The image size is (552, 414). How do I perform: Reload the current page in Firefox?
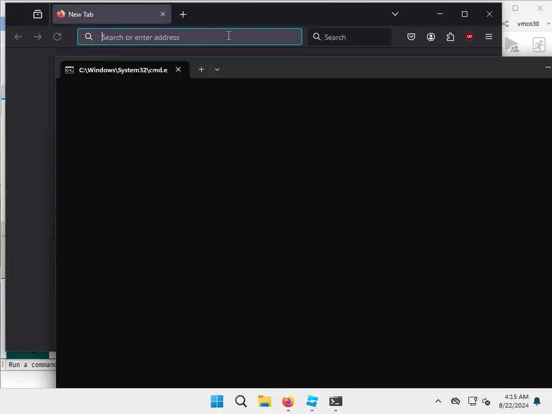click(57, 37)
